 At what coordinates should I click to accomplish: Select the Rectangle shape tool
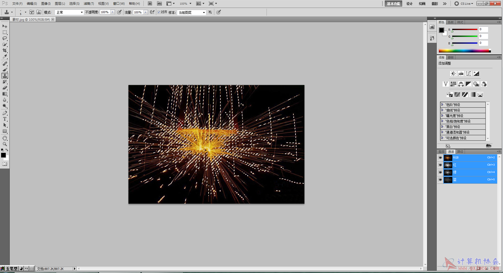[5, 131]
